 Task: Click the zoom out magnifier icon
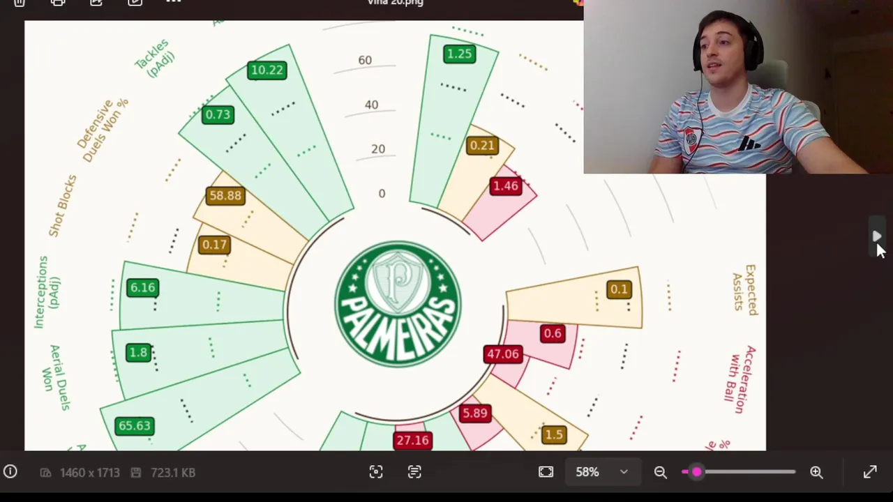click(660, 472)
